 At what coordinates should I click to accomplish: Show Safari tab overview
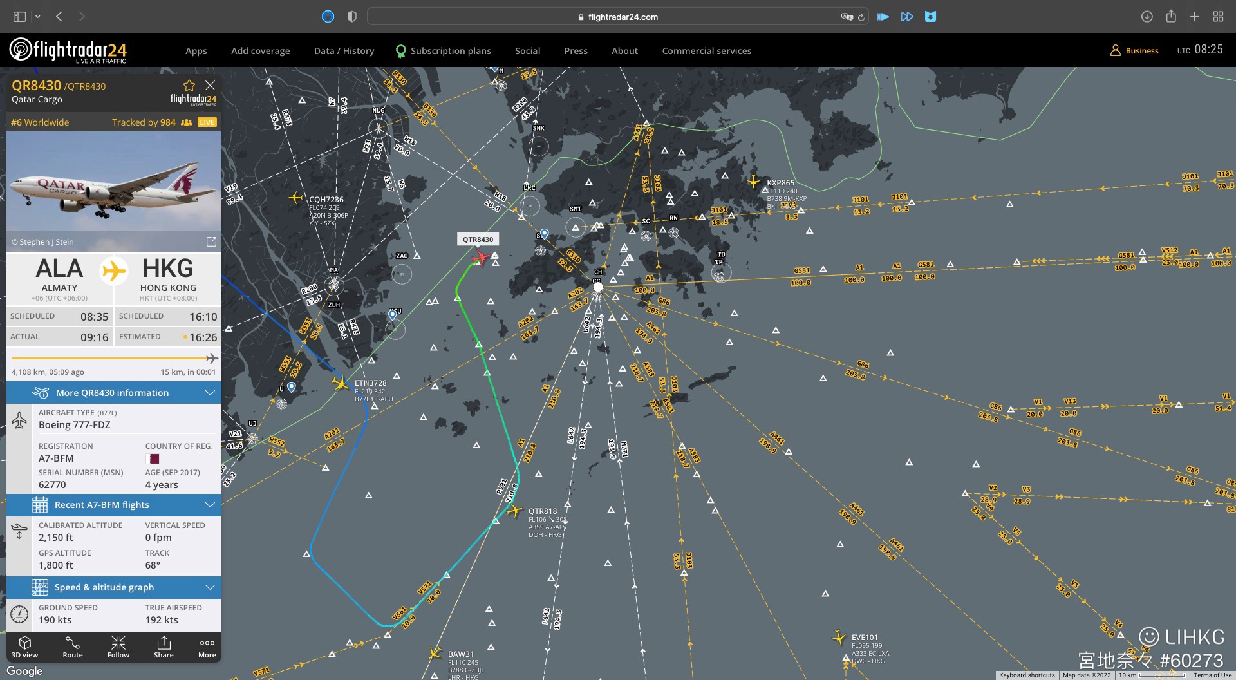point(1219,17)
